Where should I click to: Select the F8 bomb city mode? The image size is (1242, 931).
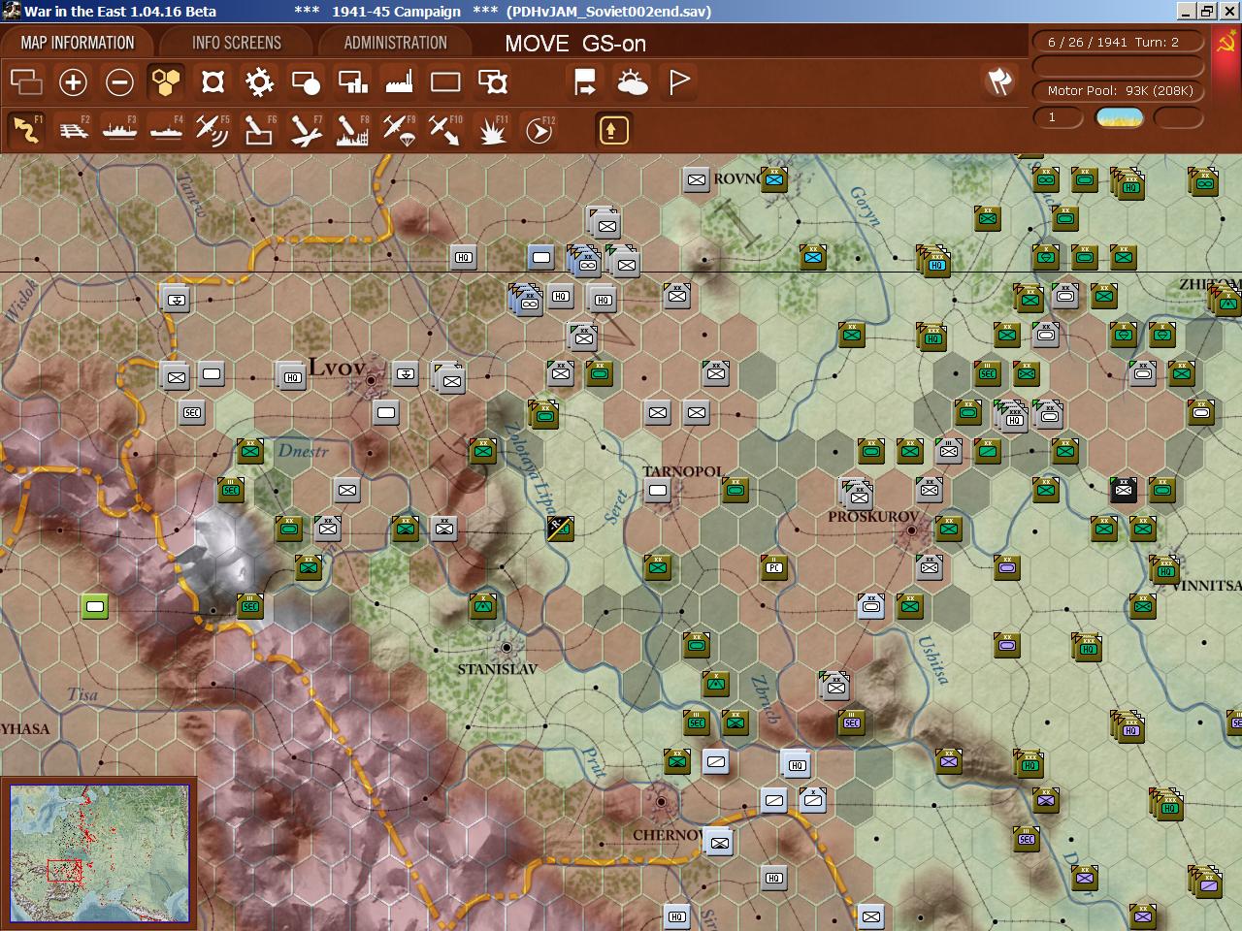tap(352, 130)
